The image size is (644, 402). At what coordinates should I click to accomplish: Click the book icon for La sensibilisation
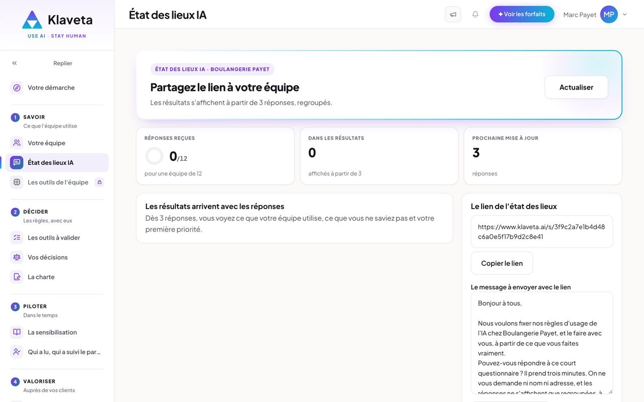point(17,332)
